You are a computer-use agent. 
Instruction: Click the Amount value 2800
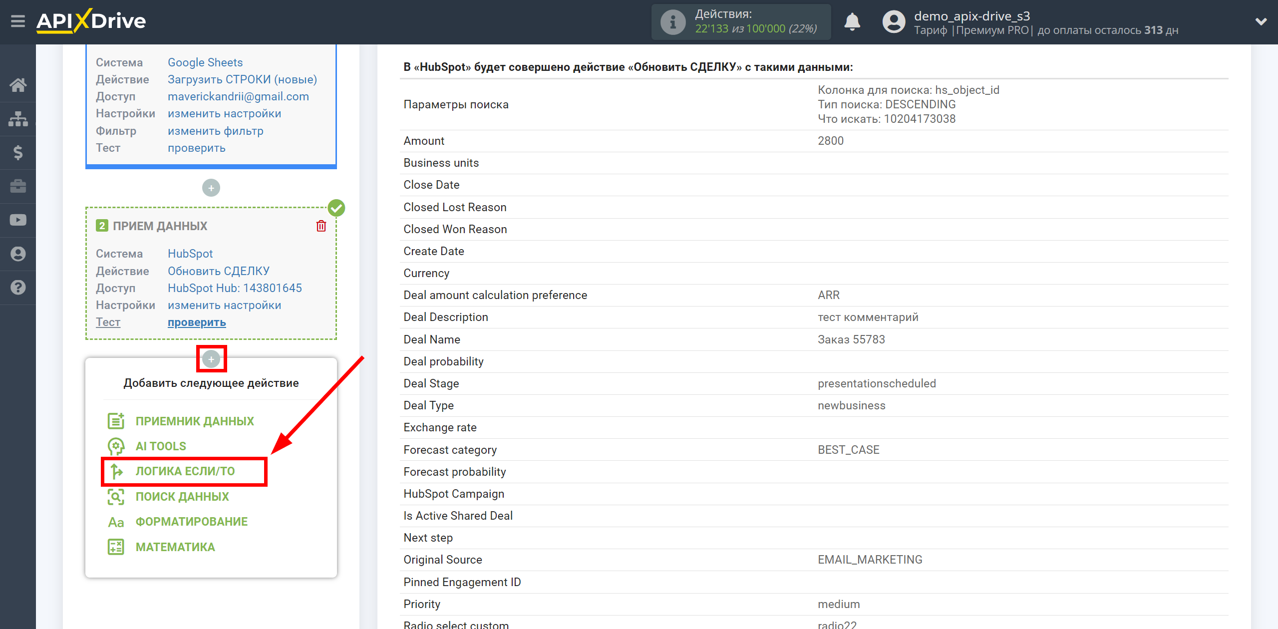(831, 141)
